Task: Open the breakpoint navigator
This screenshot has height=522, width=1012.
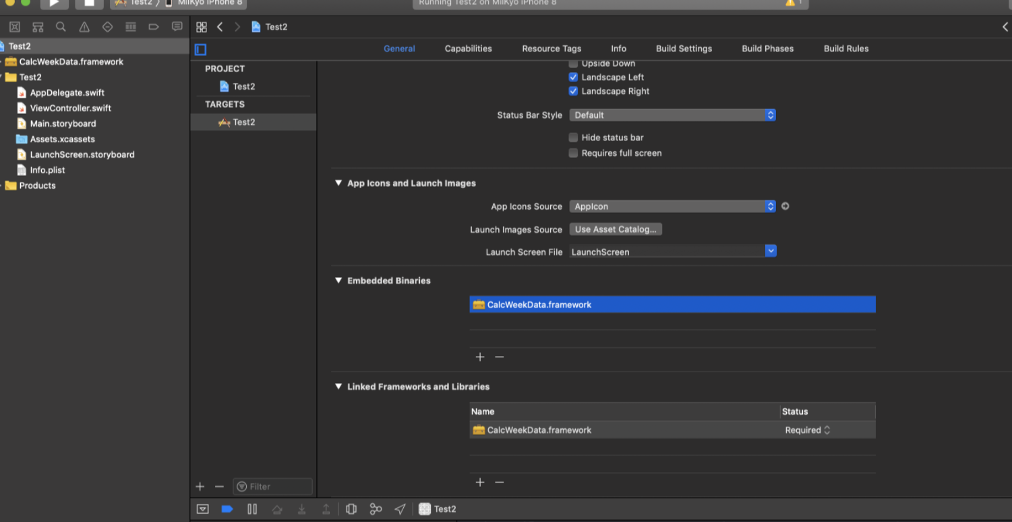Action: click(x=154, y=27)
